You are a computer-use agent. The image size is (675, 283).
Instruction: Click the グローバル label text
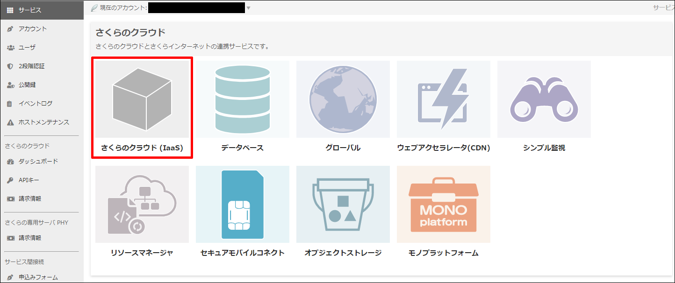(343, 148)
